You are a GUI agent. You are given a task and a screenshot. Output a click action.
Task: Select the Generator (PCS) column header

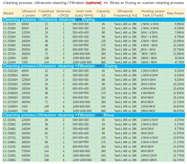point(63,13)
